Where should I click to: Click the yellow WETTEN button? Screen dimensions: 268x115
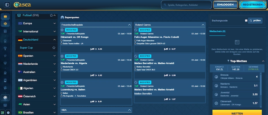(x=237, y=113)
